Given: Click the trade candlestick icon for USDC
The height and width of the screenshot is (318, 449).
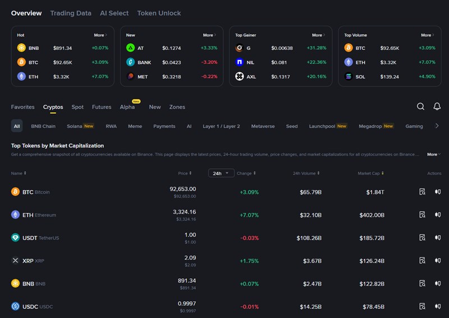Looking at the screenshot, I should pyautogui.click(x=437, y=306).
